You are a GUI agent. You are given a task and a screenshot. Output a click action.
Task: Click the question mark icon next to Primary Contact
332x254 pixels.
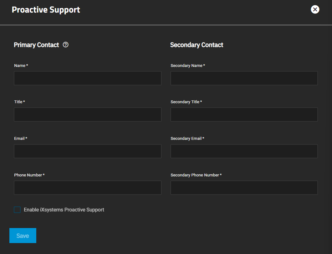coord(65,45)
